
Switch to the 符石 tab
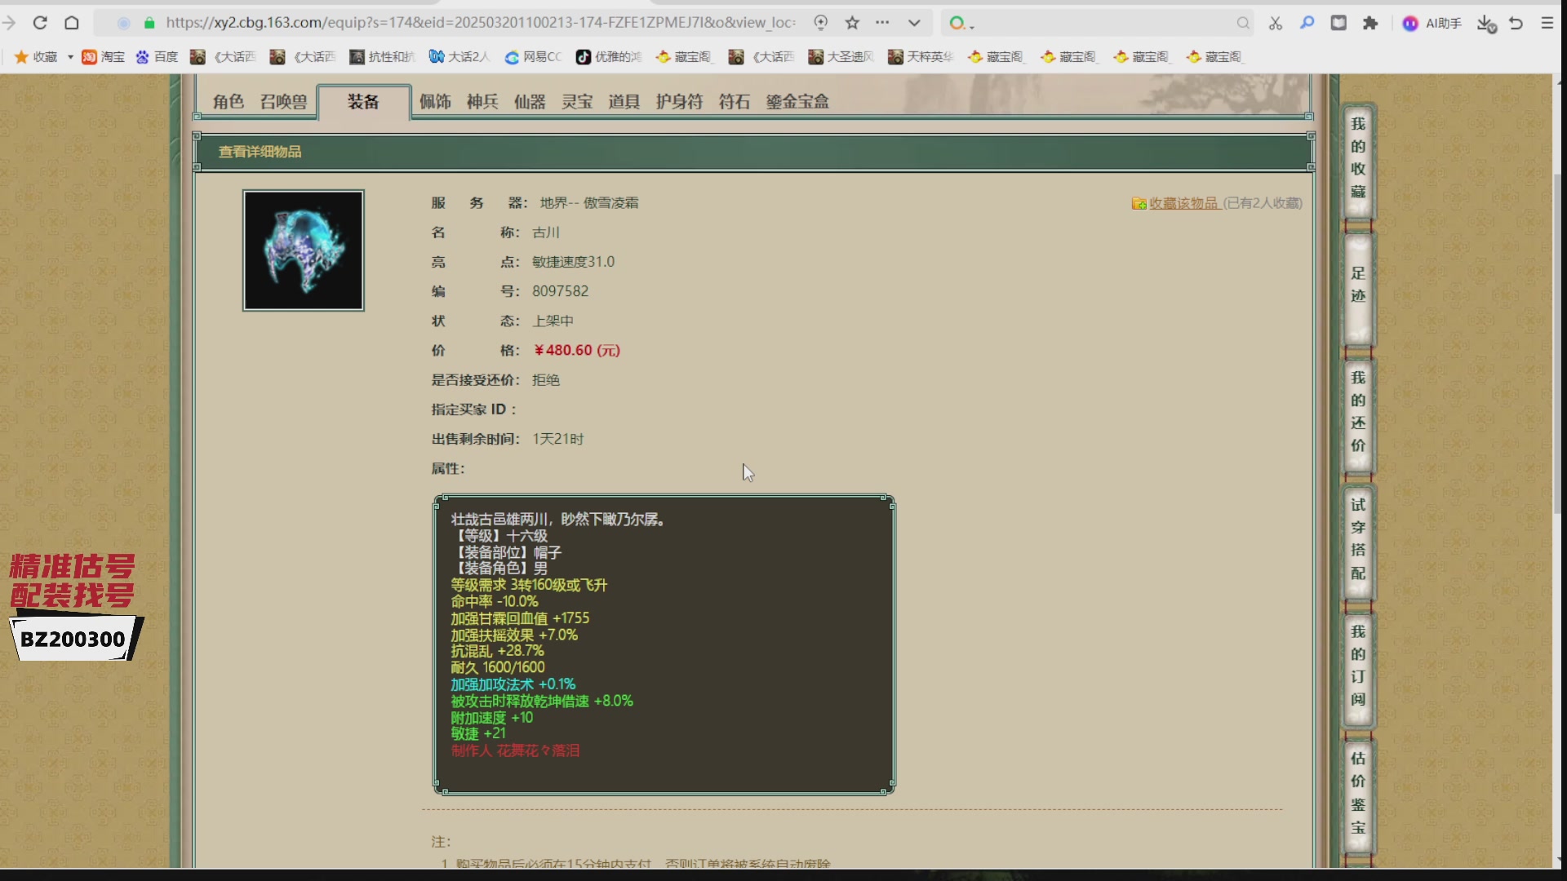point(735,101)
